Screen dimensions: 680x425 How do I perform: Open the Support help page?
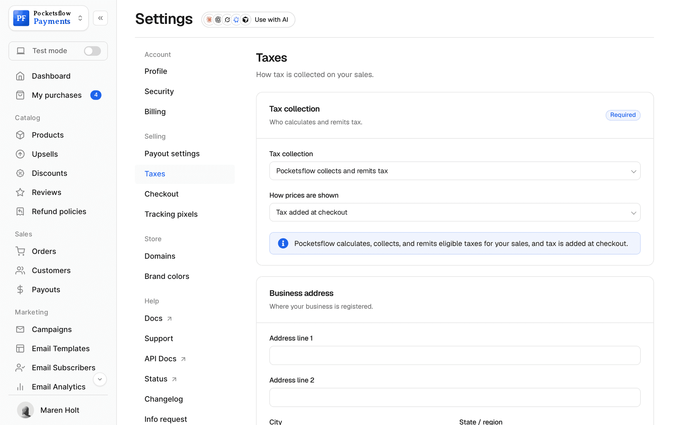159,339
